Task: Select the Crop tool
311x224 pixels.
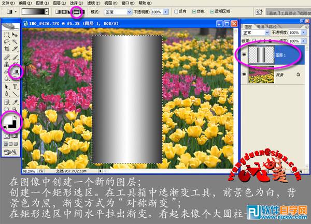Action: [x=7, y=49]
